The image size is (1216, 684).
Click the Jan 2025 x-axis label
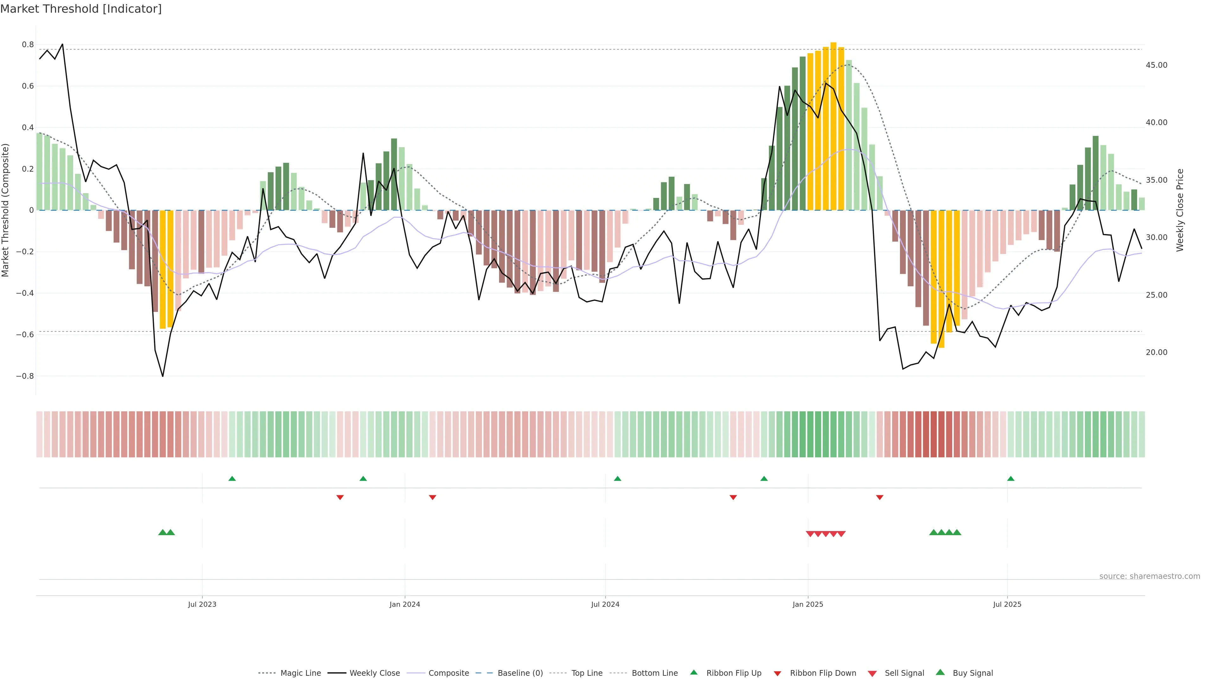coord(808,604)
